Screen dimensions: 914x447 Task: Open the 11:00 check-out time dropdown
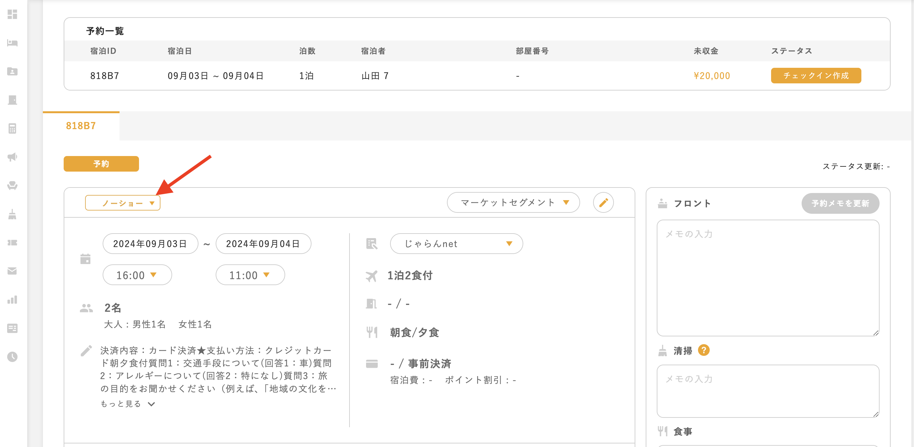point(250,275)
